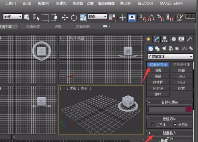Open the MAXScript(M) menu
198x142 pixels.
point(171,3)
